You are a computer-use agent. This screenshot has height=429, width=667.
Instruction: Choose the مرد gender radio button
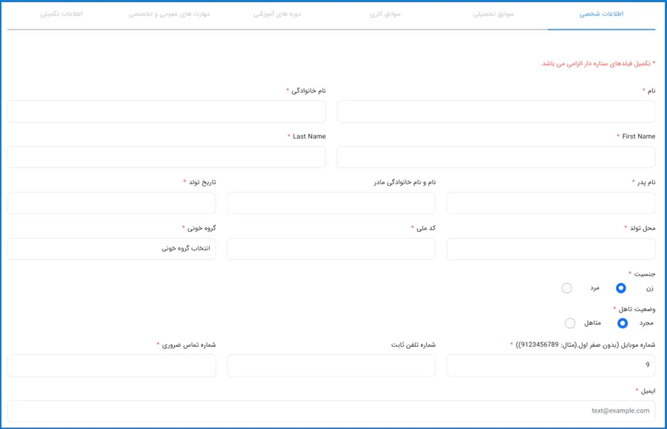567,288
